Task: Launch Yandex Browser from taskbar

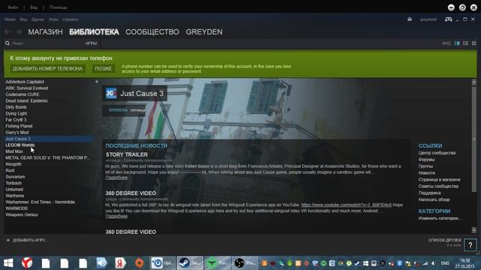Action: 27,263
